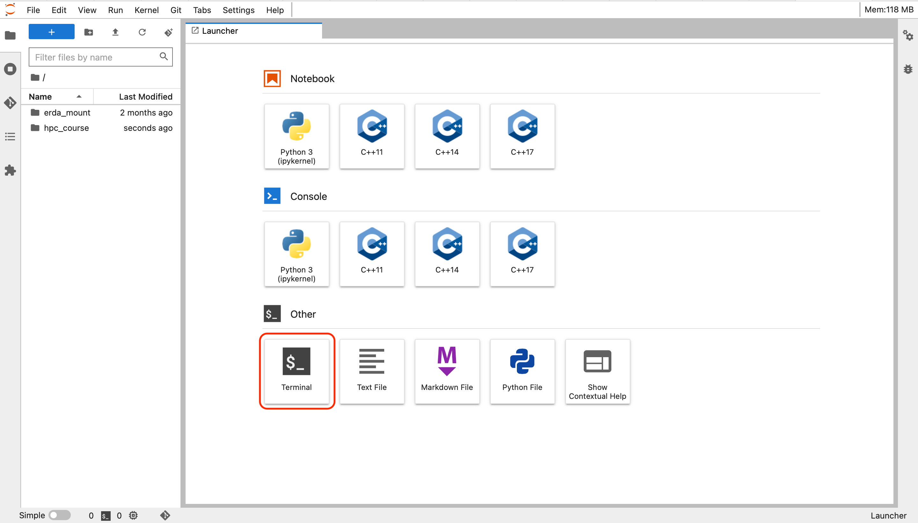Toggle Simple interface mode switch

(59, 515)
